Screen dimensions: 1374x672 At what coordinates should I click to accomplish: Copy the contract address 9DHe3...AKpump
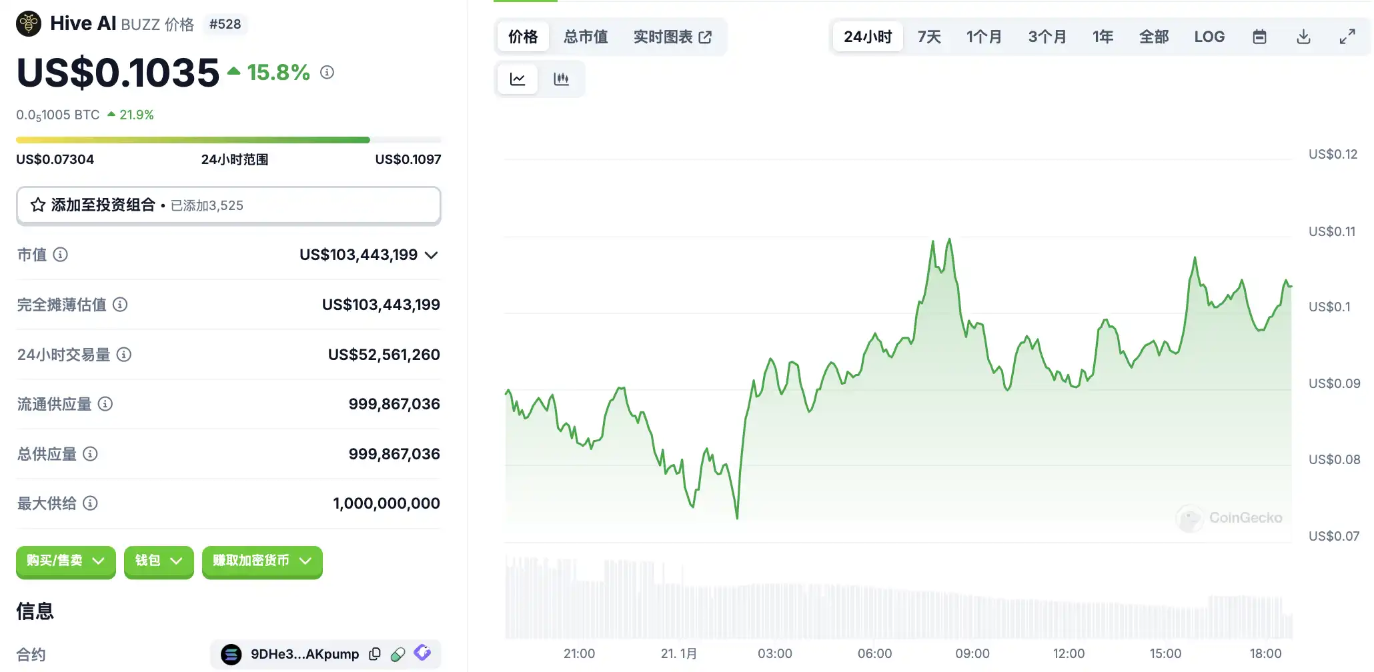pyautogui.click(x=375, y=654)
